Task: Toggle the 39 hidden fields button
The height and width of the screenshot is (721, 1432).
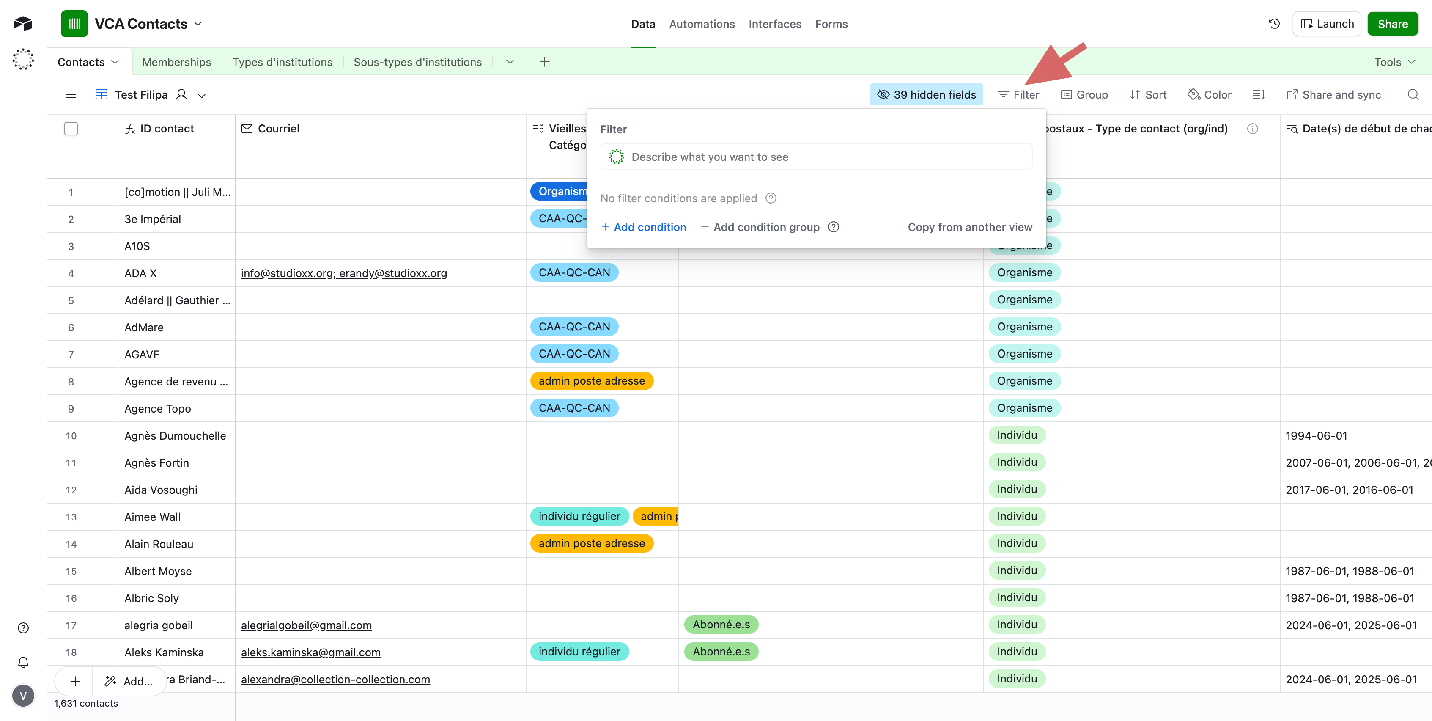Action: click(x=926, y=95)
